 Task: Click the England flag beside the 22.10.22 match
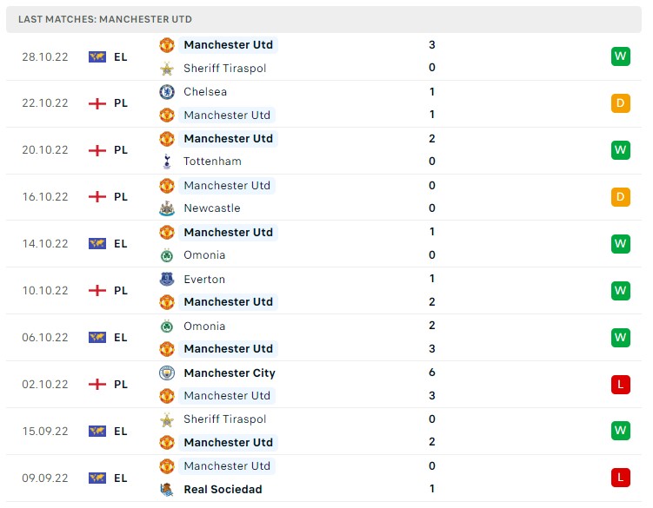97,103
